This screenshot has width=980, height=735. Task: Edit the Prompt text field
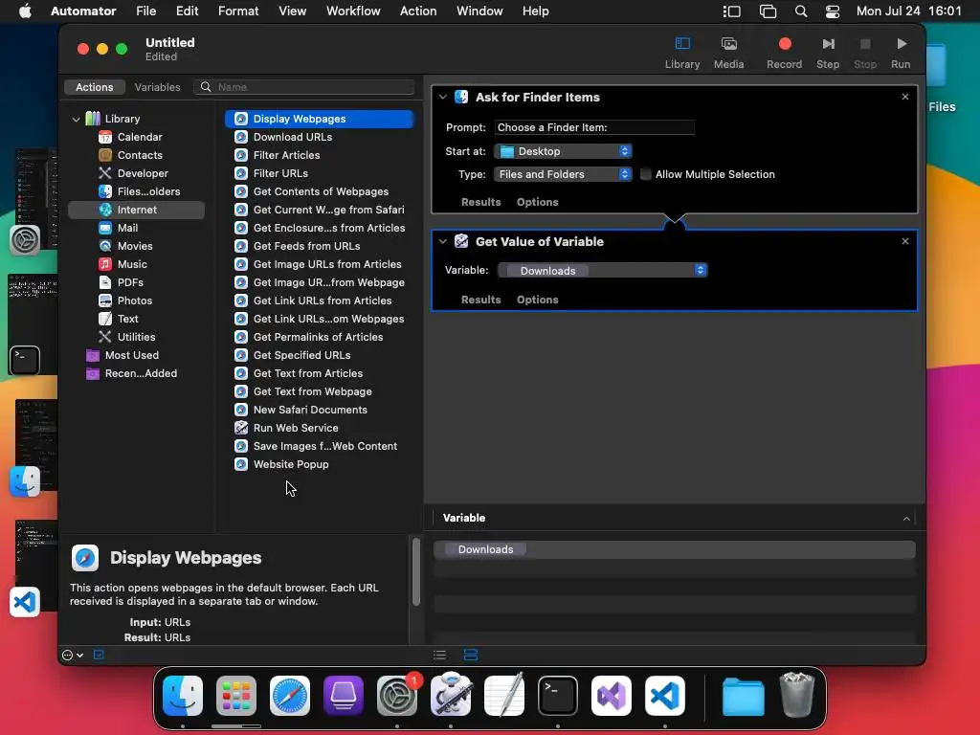593,127
